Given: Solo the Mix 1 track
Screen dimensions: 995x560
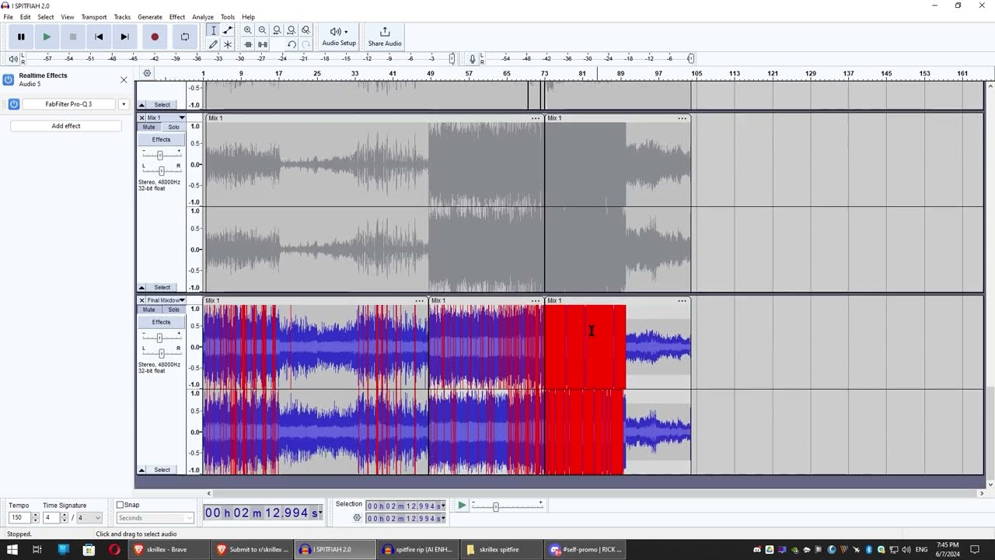Looking at the screenshot, I should point(173,127).
